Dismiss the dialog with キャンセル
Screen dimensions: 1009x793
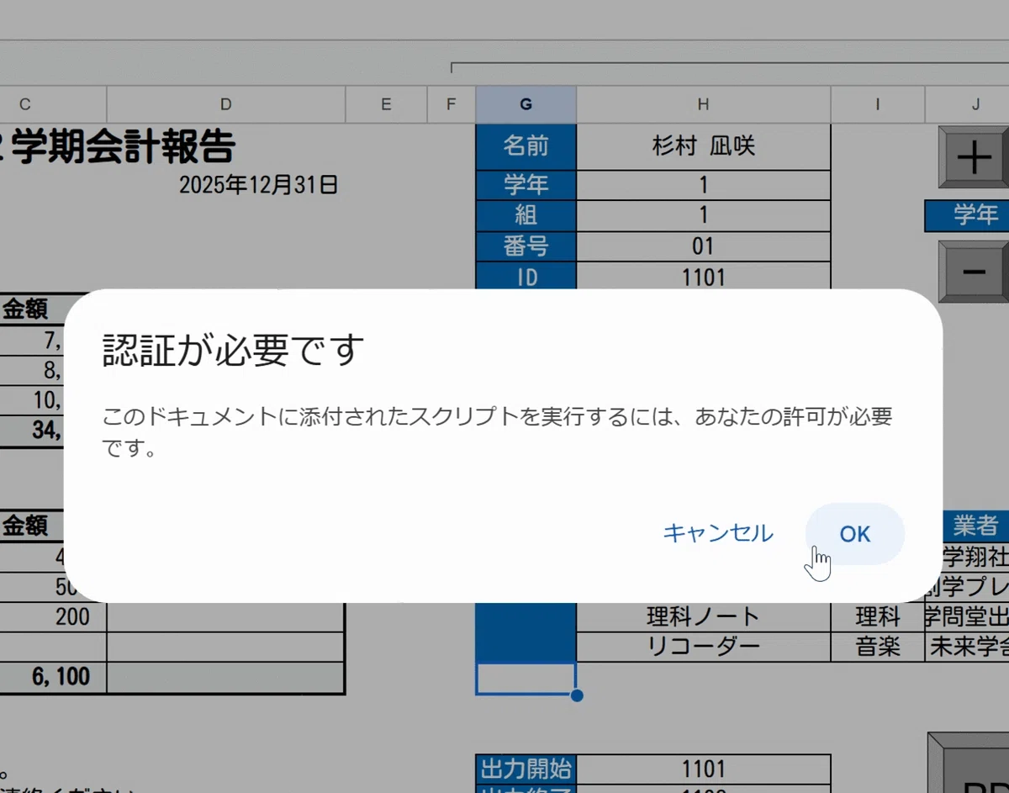pyautogui.click(x=718, y=533)
